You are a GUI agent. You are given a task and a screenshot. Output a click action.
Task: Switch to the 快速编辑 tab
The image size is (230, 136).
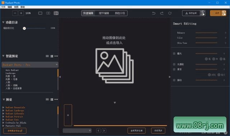pos(88,13)
